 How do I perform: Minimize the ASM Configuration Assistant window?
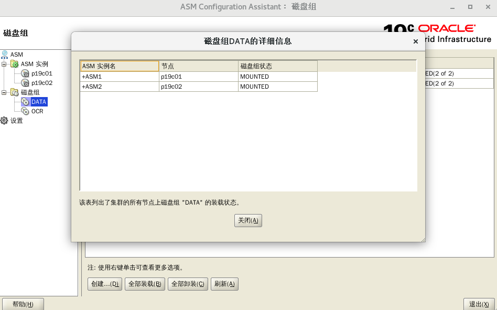tap(452, 7)
